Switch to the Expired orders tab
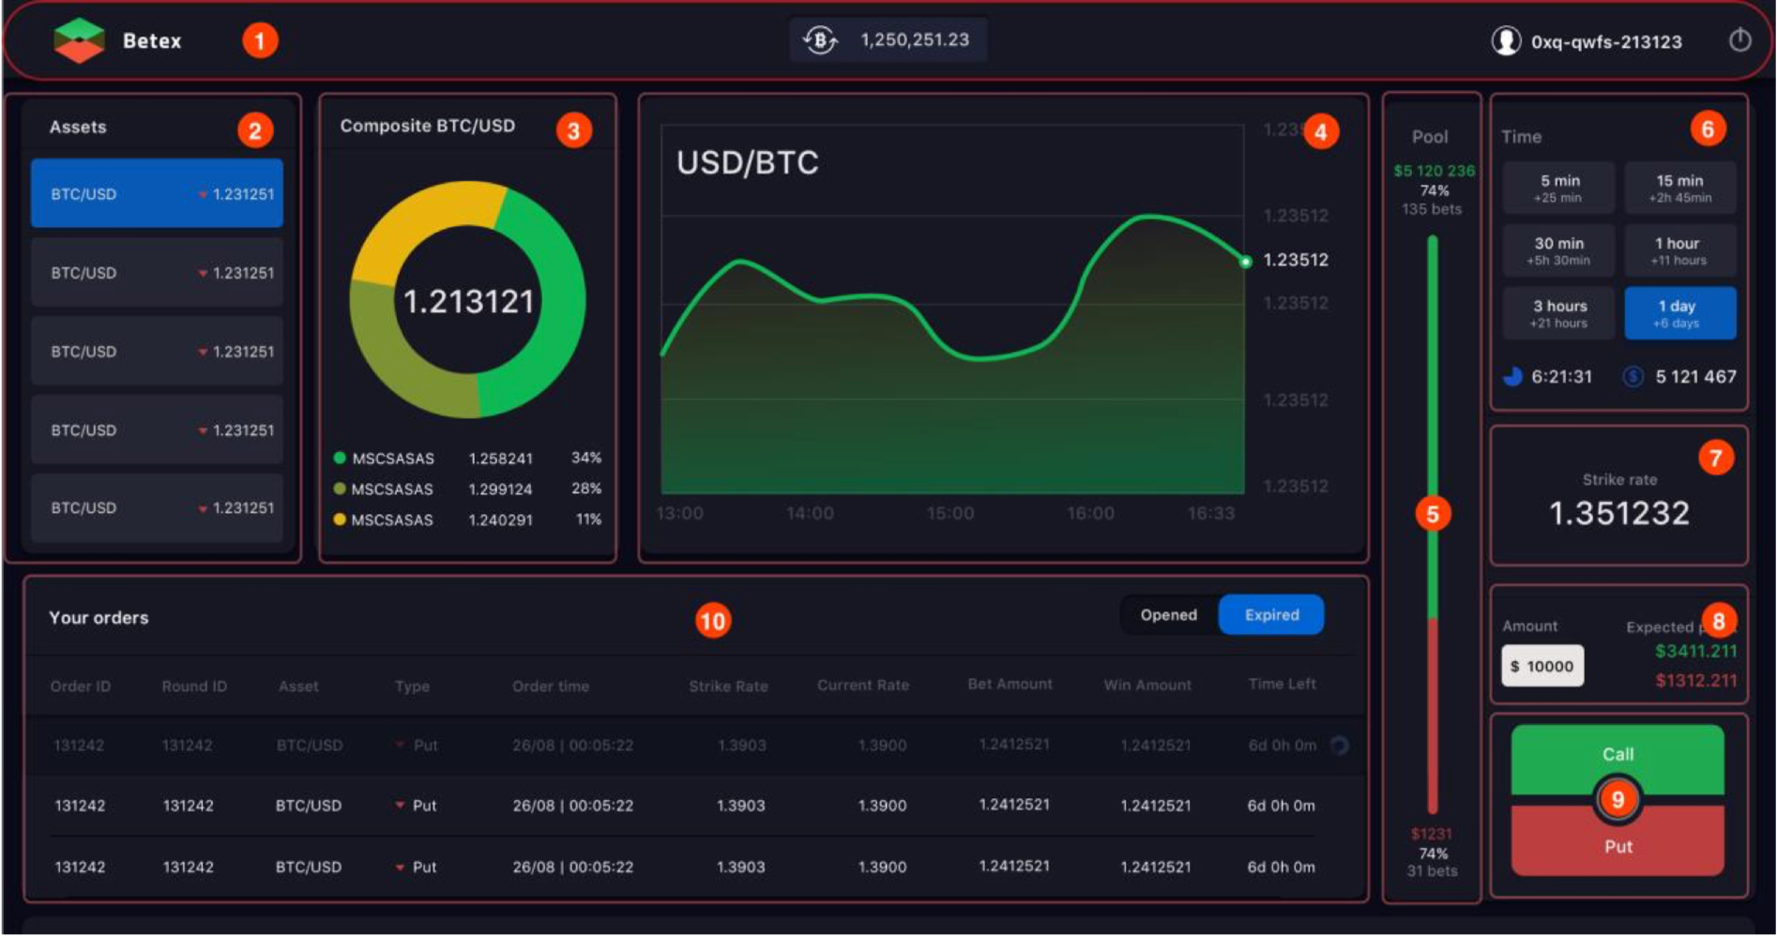 pos(1271,614)
